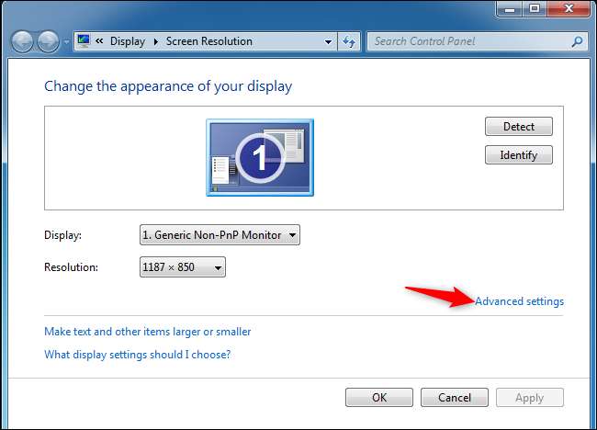The image size is (597, 430).
Task: Open the Display monitor dropdown
Action: [x=220, y=235]
